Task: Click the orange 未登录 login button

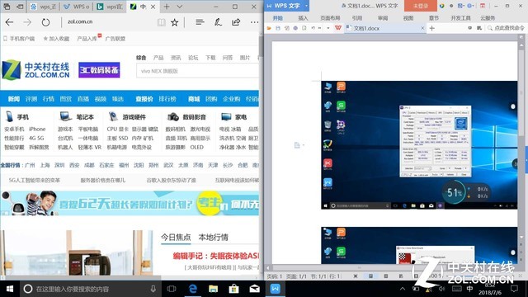Action: (x=420, y=6)
